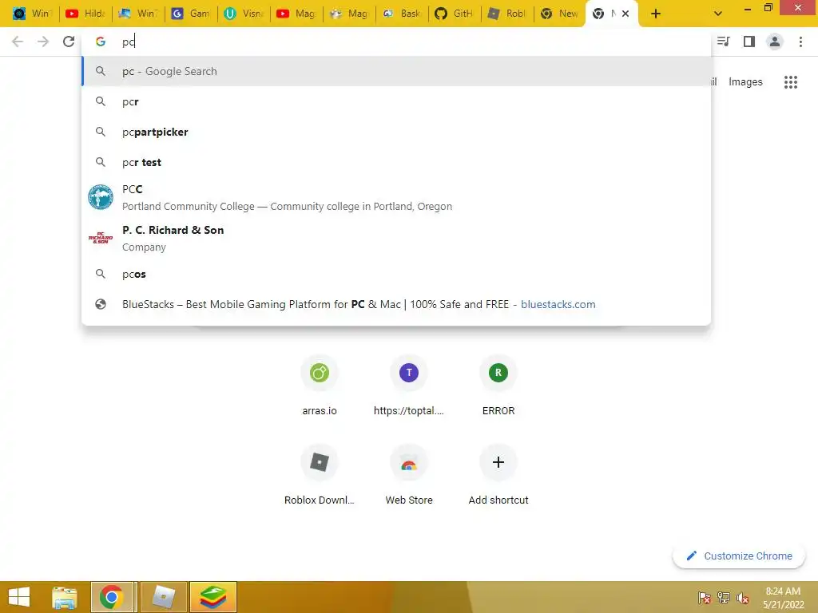Select the 'pcpartpicker' suggestion
Image resolution: width=818 pixels, height=613 pixels.
coord(396,132)
